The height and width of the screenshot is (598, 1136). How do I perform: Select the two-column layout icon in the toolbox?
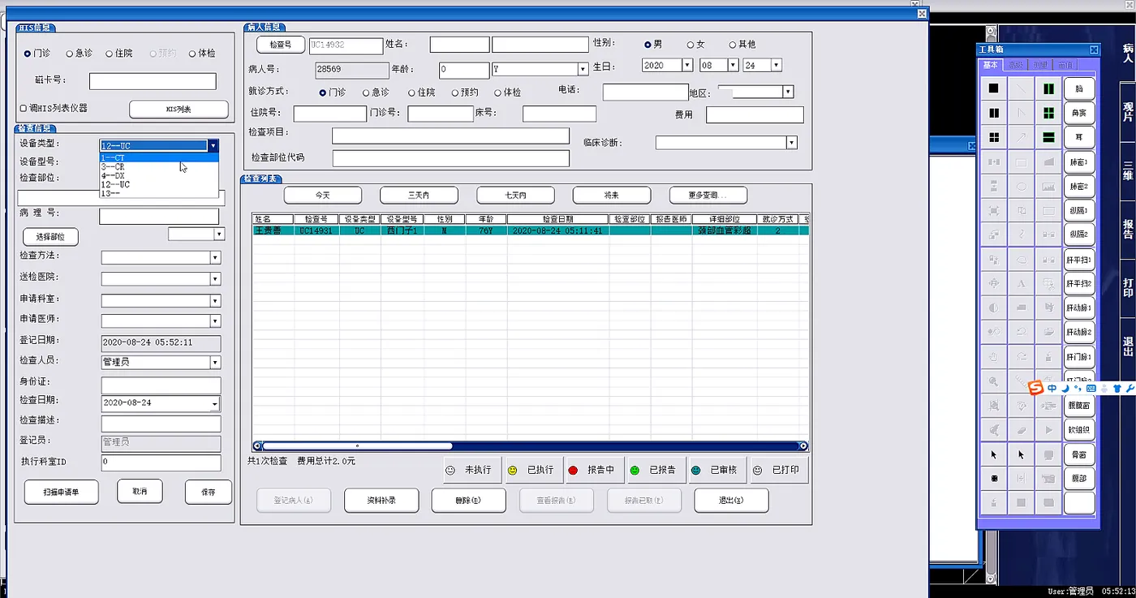[994, 113]
